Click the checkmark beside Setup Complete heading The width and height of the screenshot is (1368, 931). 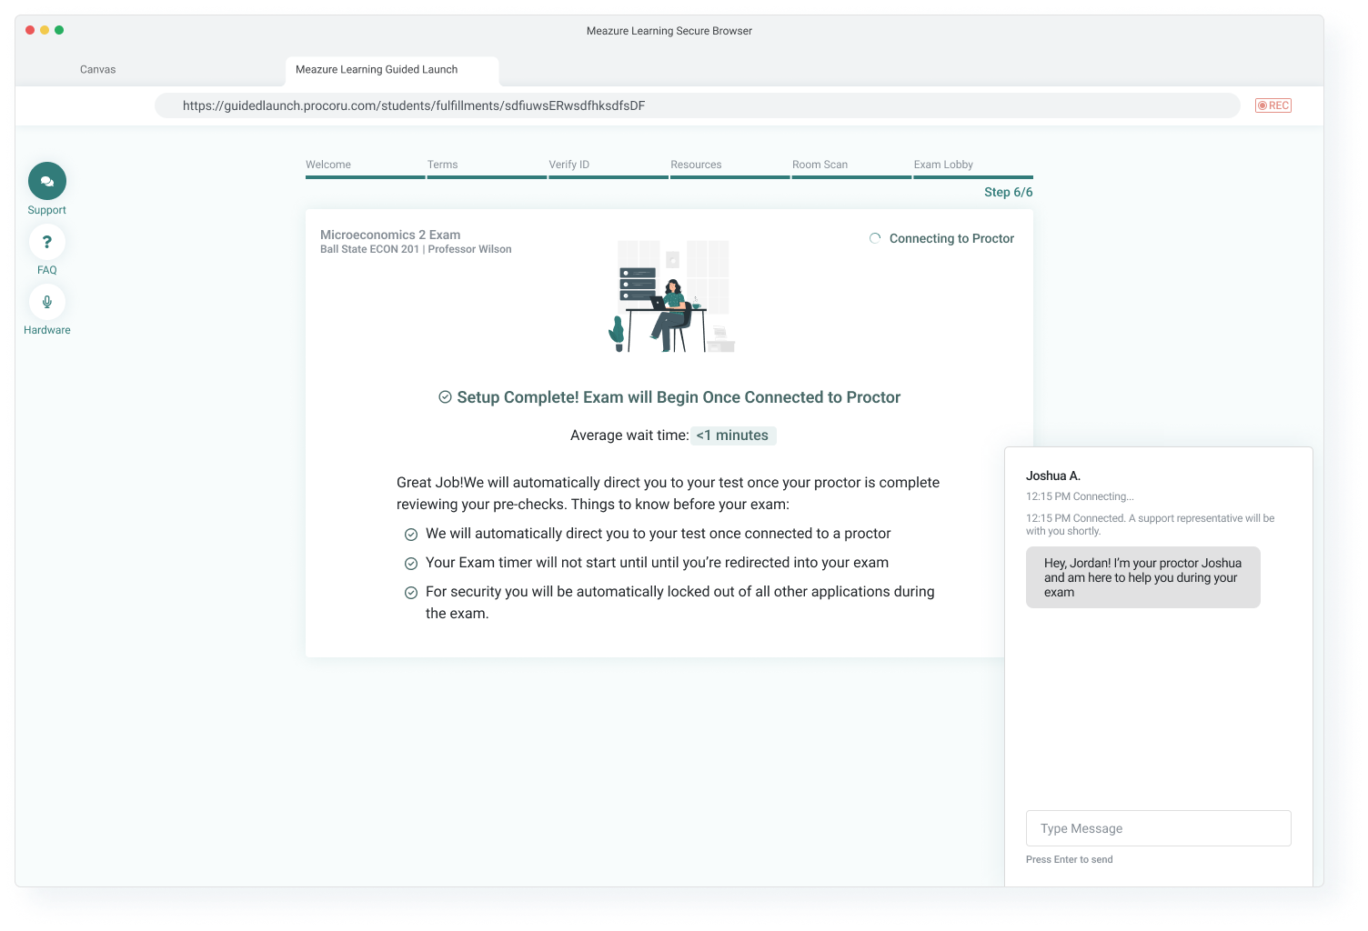[x=445, y=397]
